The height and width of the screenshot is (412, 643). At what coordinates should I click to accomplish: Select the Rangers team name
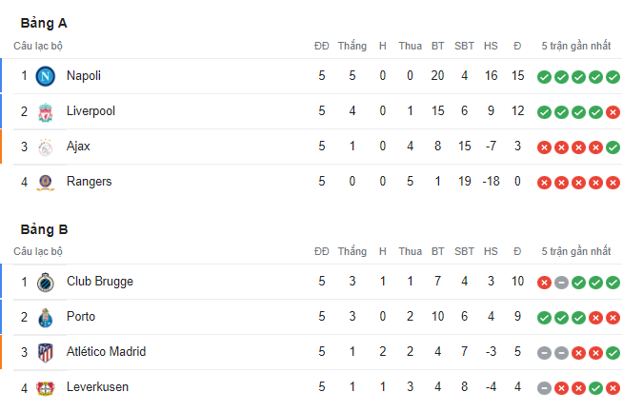tap(89, 182)
